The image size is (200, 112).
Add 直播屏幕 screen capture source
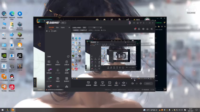88,84
